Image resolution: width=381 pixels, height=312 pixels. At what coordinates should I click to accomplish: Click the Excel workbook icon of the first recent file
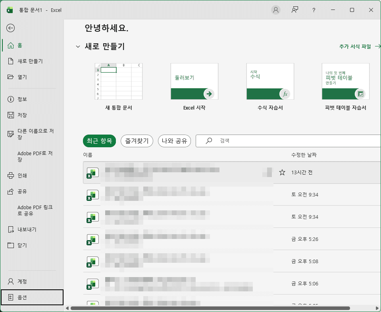tap(92, 172)
